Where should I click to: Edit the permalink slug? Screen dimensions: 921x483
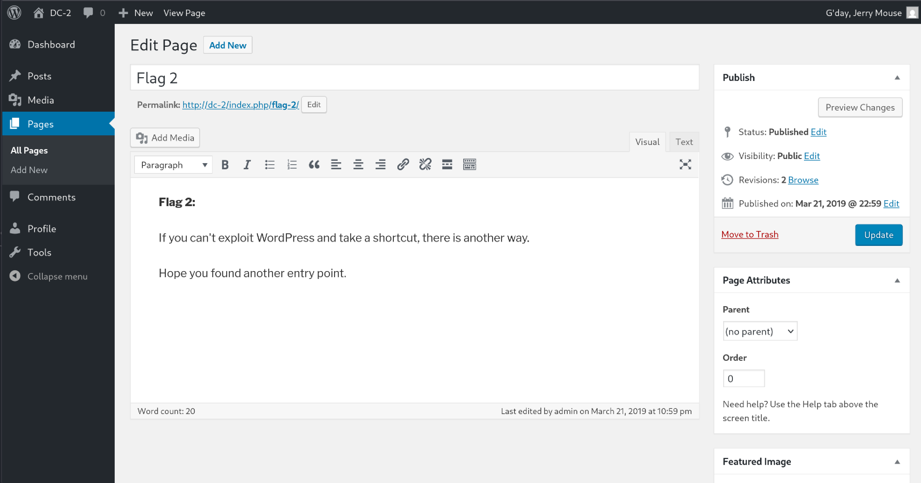[x=314, y=105]
